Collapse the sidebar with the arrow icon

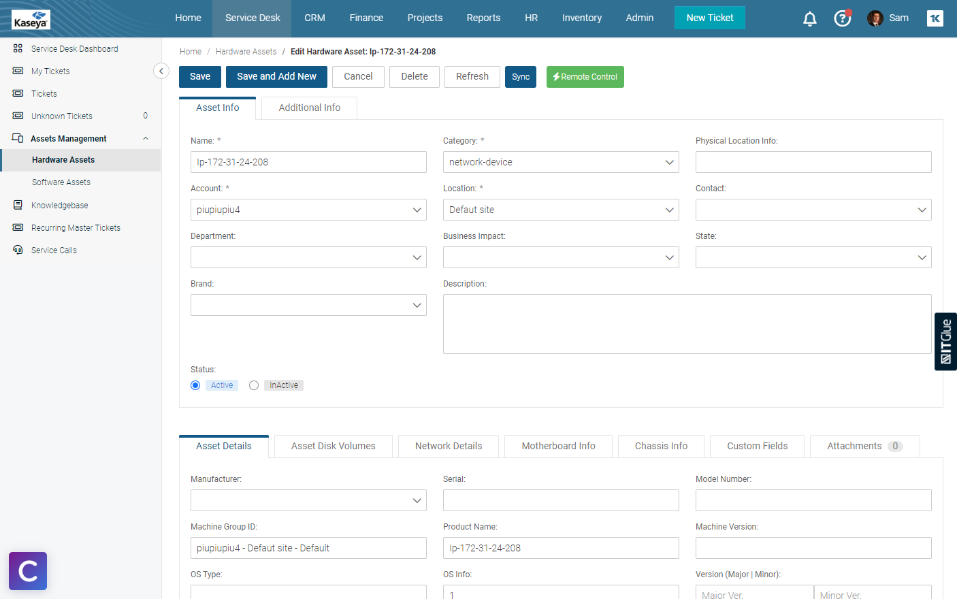[161, 71]
